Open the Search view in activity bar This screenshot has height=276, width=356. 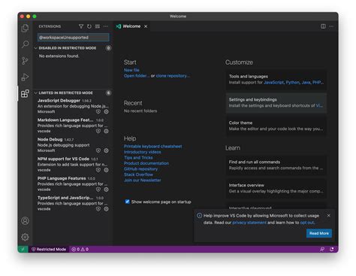pyautogui.click(x=25, y=44)
